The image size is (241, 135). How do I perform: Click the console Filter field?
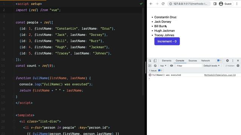[189, 66]
